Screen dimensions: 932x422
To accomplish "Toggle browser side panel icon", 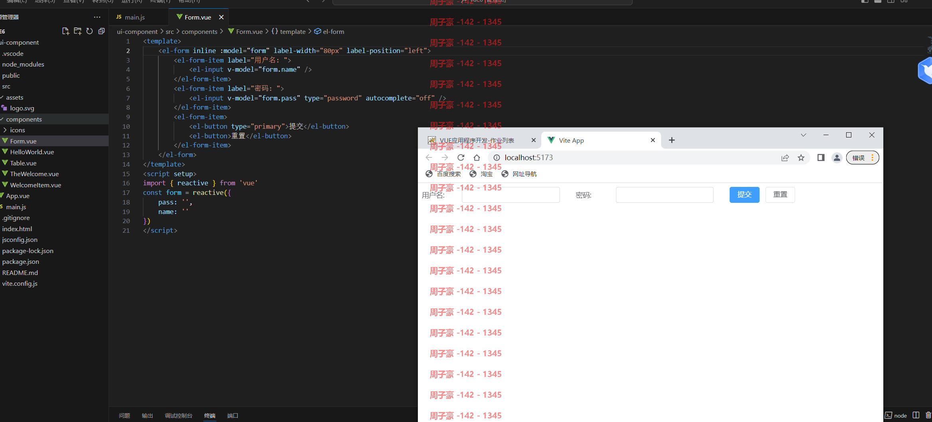I will (821, 158).
